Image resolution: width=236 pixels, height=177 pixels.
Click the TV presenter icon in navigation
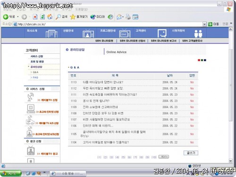[88, 34]
